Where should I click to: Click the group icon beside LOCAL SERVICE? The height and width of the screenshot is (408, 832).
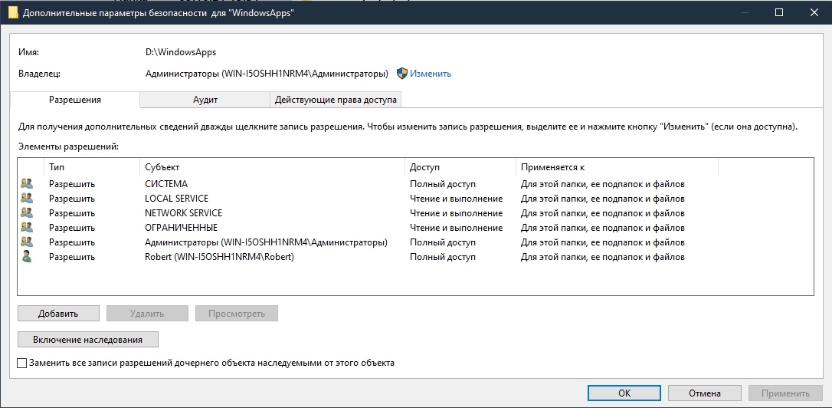27,199
